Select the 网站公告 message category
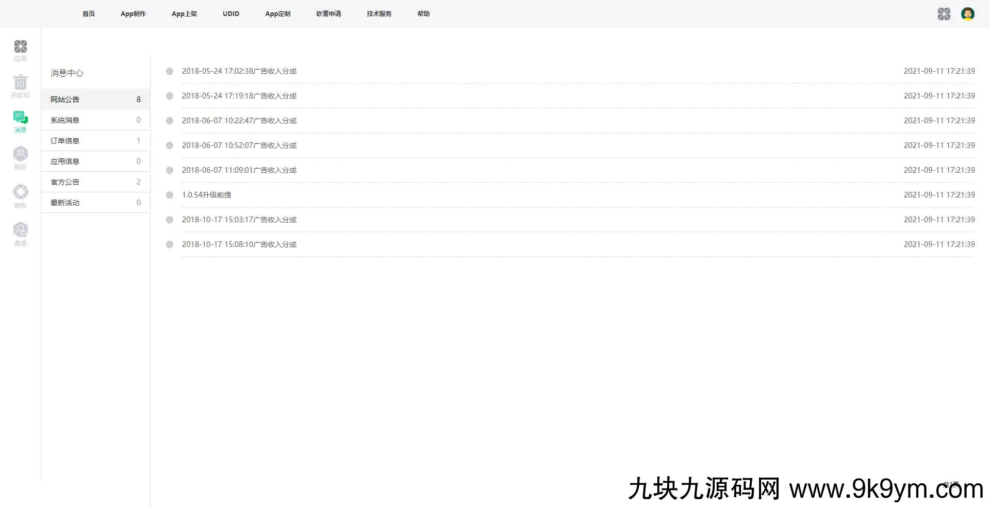 click(65, 100)
